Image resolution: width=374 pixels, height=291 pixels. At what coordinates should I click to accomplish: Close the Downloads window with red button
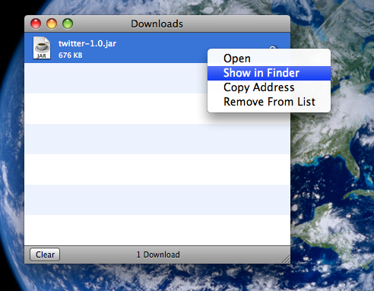point(36,24)
